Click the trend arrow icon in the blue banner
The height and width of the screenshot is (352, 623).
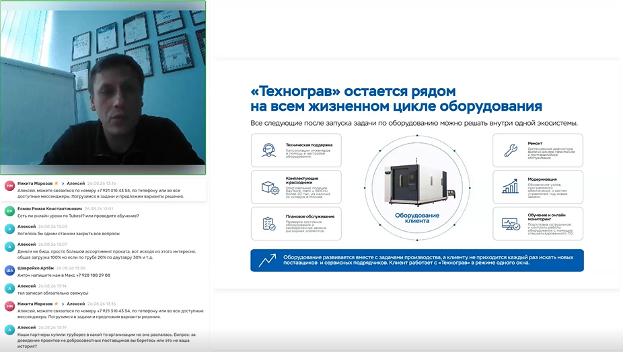[x=267, y=261]
